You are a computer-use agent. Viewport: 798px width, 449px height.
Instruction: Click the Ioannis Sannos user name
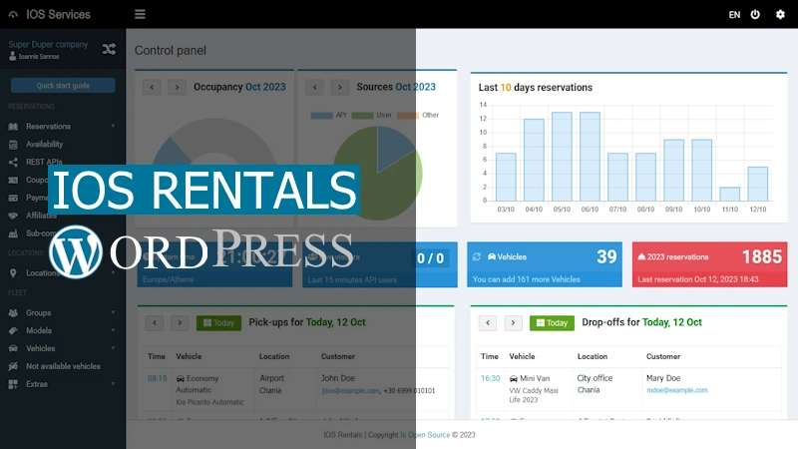(39, 57)
